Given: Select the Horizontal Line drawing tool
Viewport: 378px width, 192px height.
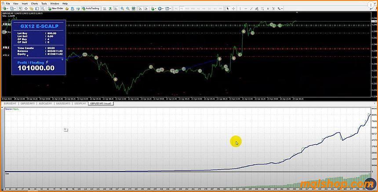Looking at the screenshot, I should pyautogui.click(x=246, y=8).
